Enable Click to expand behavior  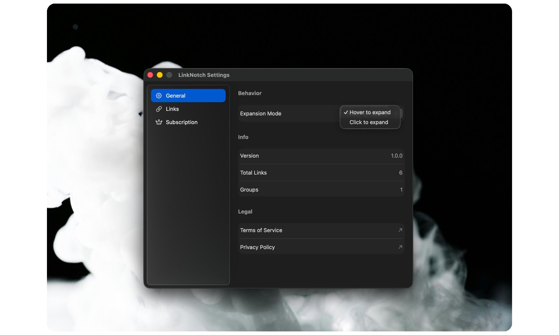tap(369, 122)
